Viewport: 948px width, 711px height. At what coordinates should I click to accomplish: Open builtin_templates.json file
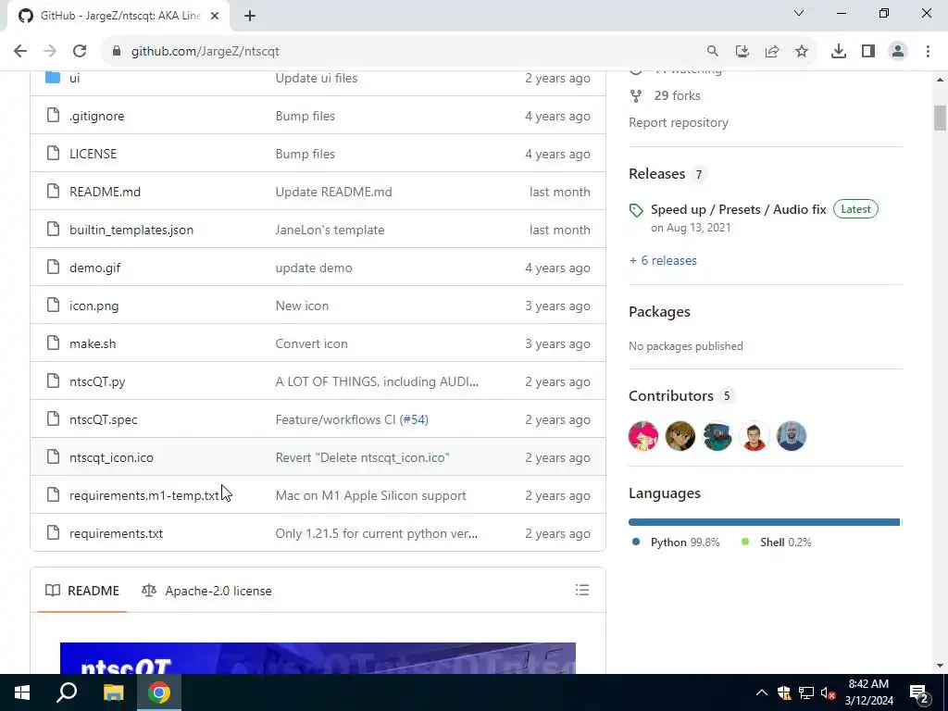131,230
